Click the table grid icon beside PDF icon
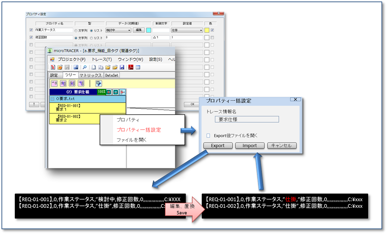387x234 pixels. pyautogui.click(x=138, y=67)
